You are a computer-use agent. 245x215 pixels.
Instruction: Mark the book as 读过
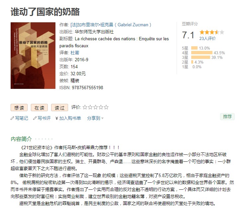59,107
